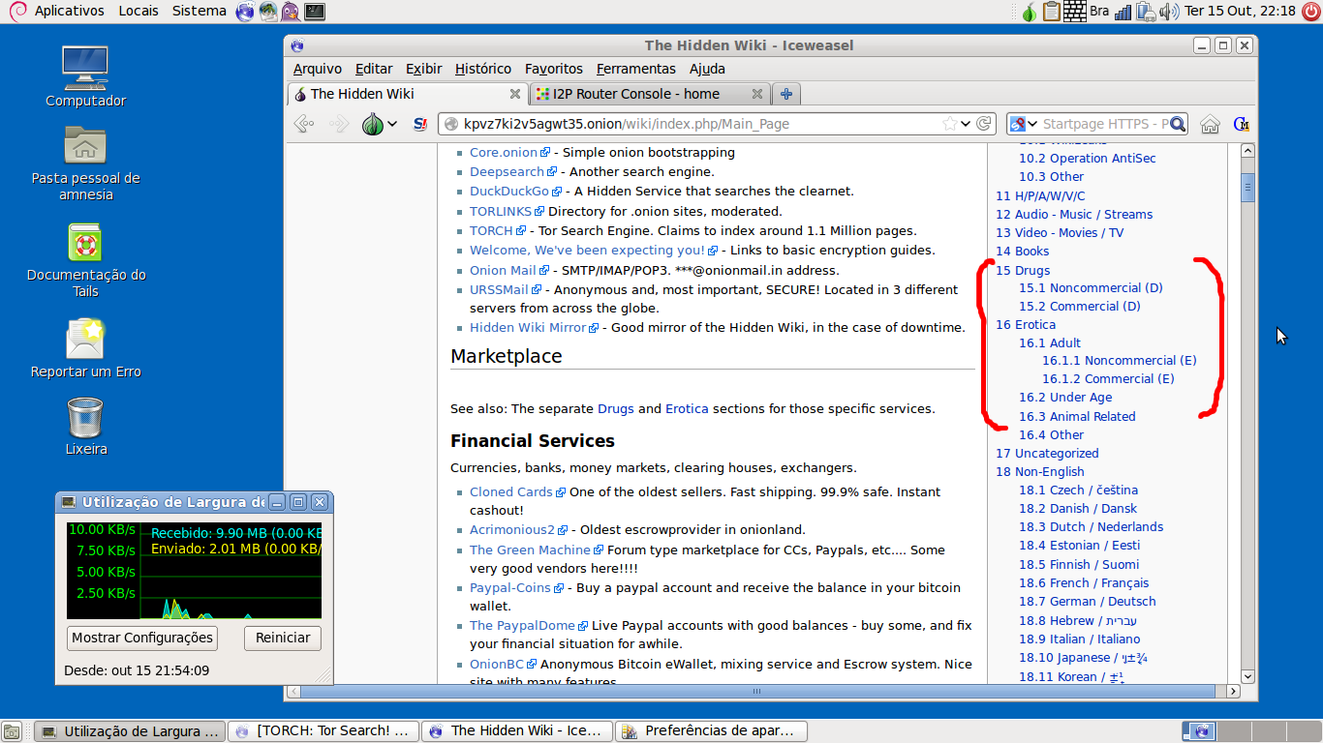Image resolution: width=1323 pixels, height=743 pixels.
Task: Switch to TORCH: Tor Search taskbar window
Action: tap(324, 731)
